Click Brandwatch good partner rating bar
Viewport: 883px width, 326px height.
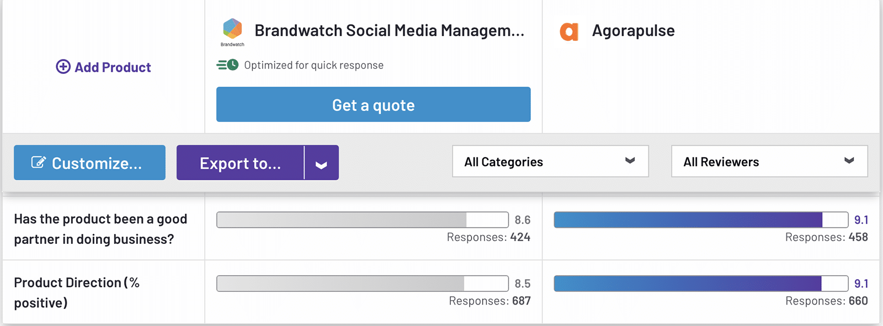363,220
